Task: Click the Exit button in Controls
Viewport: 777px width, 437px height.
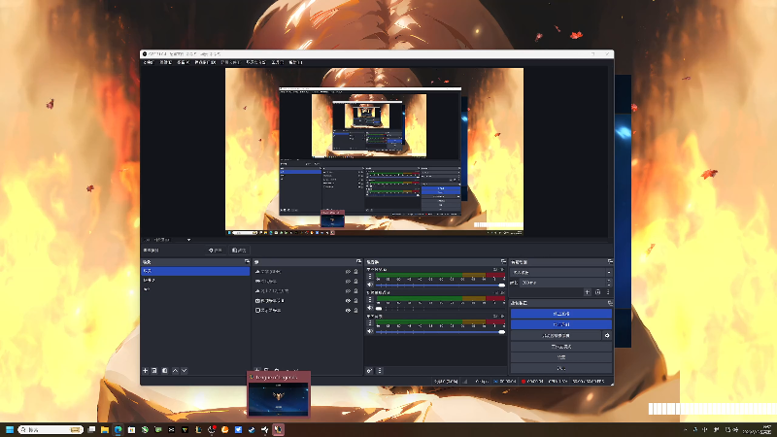Action: [561, 368]
